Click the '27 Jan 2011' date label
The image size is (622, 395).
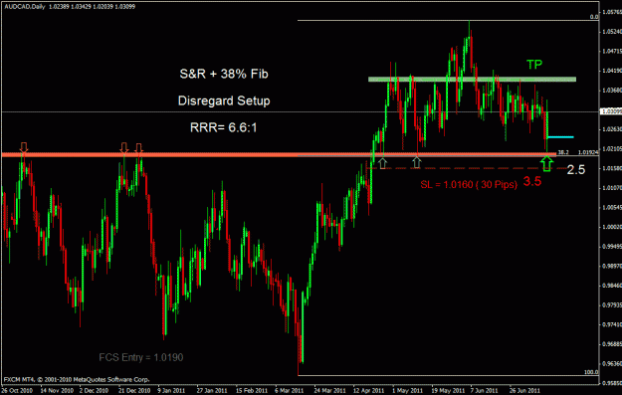coord(211,390)
